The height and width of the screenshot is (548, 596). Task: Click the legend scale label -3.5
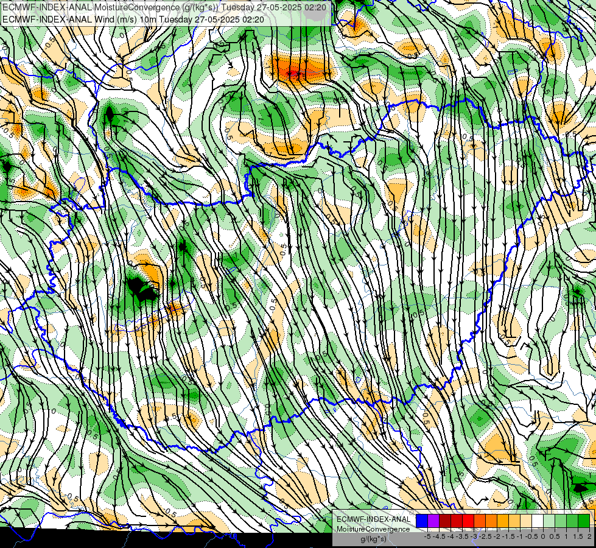click(462, 536)
